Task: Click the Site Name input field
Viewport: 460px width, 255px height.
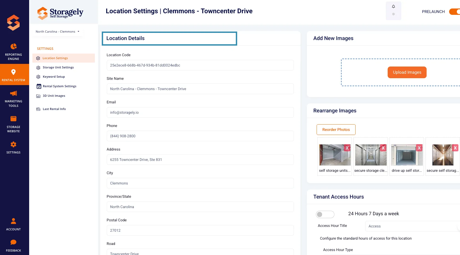Action: pos(200,89)
